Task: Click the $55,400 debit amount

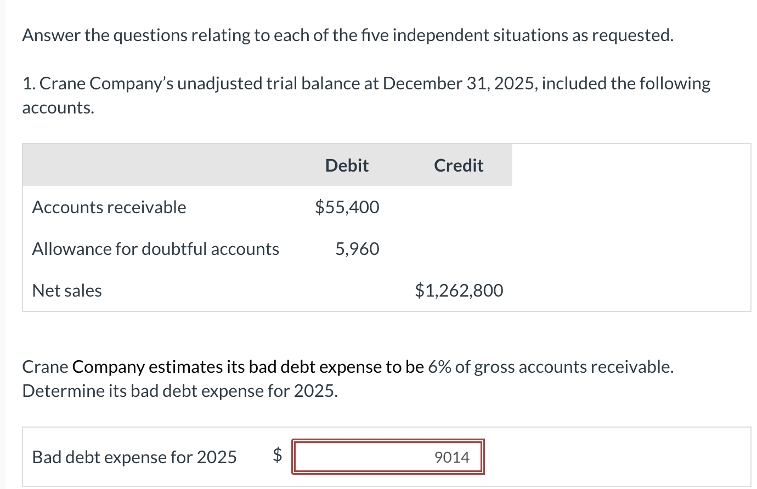Action: (x=347, y=207)
